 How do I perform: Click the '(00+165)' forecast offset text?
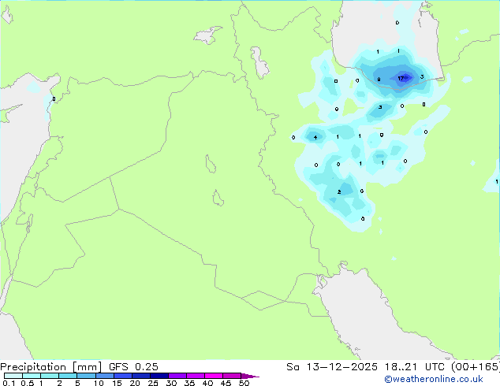476,367
